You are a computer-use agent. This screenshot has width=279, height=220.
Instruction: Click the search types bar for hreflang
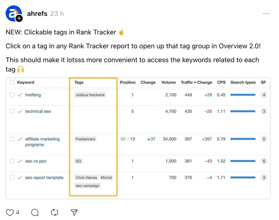click(243, 95)
